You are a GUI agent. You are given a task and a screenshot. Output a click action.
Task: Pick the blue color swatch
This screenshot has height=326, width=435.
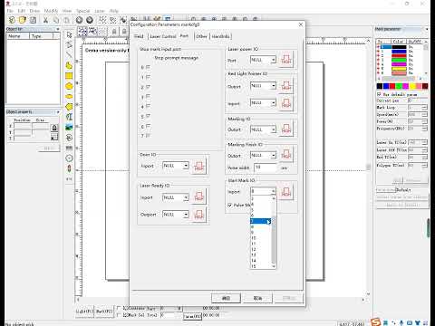point(386,86)
